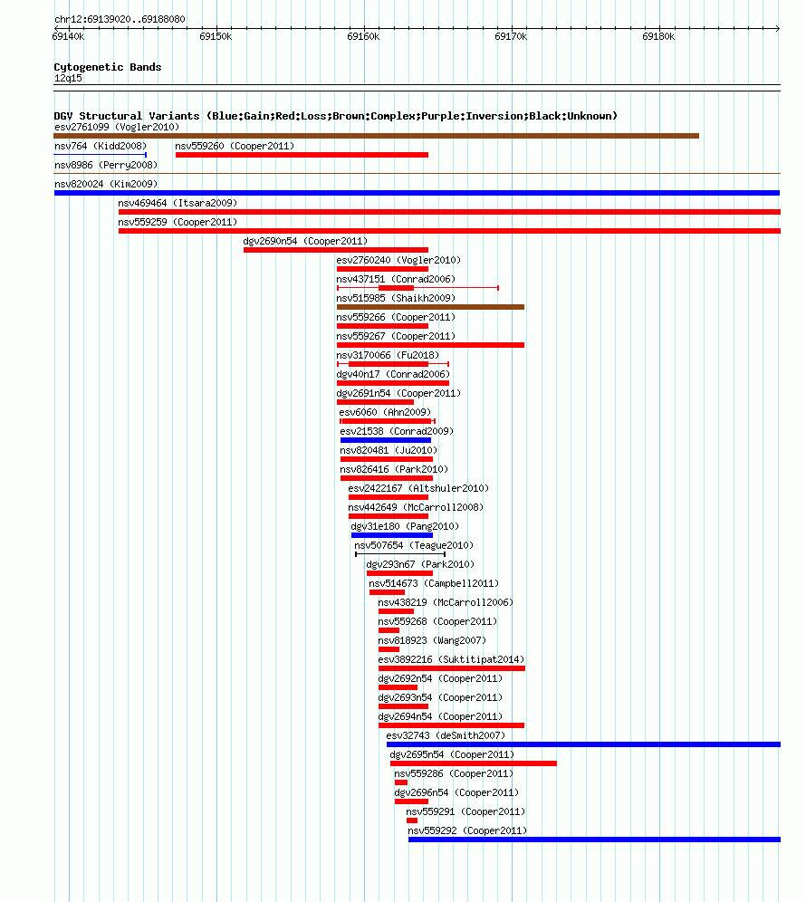Open esv32743 (deSmith2007) variant

[x=446, y=735]
